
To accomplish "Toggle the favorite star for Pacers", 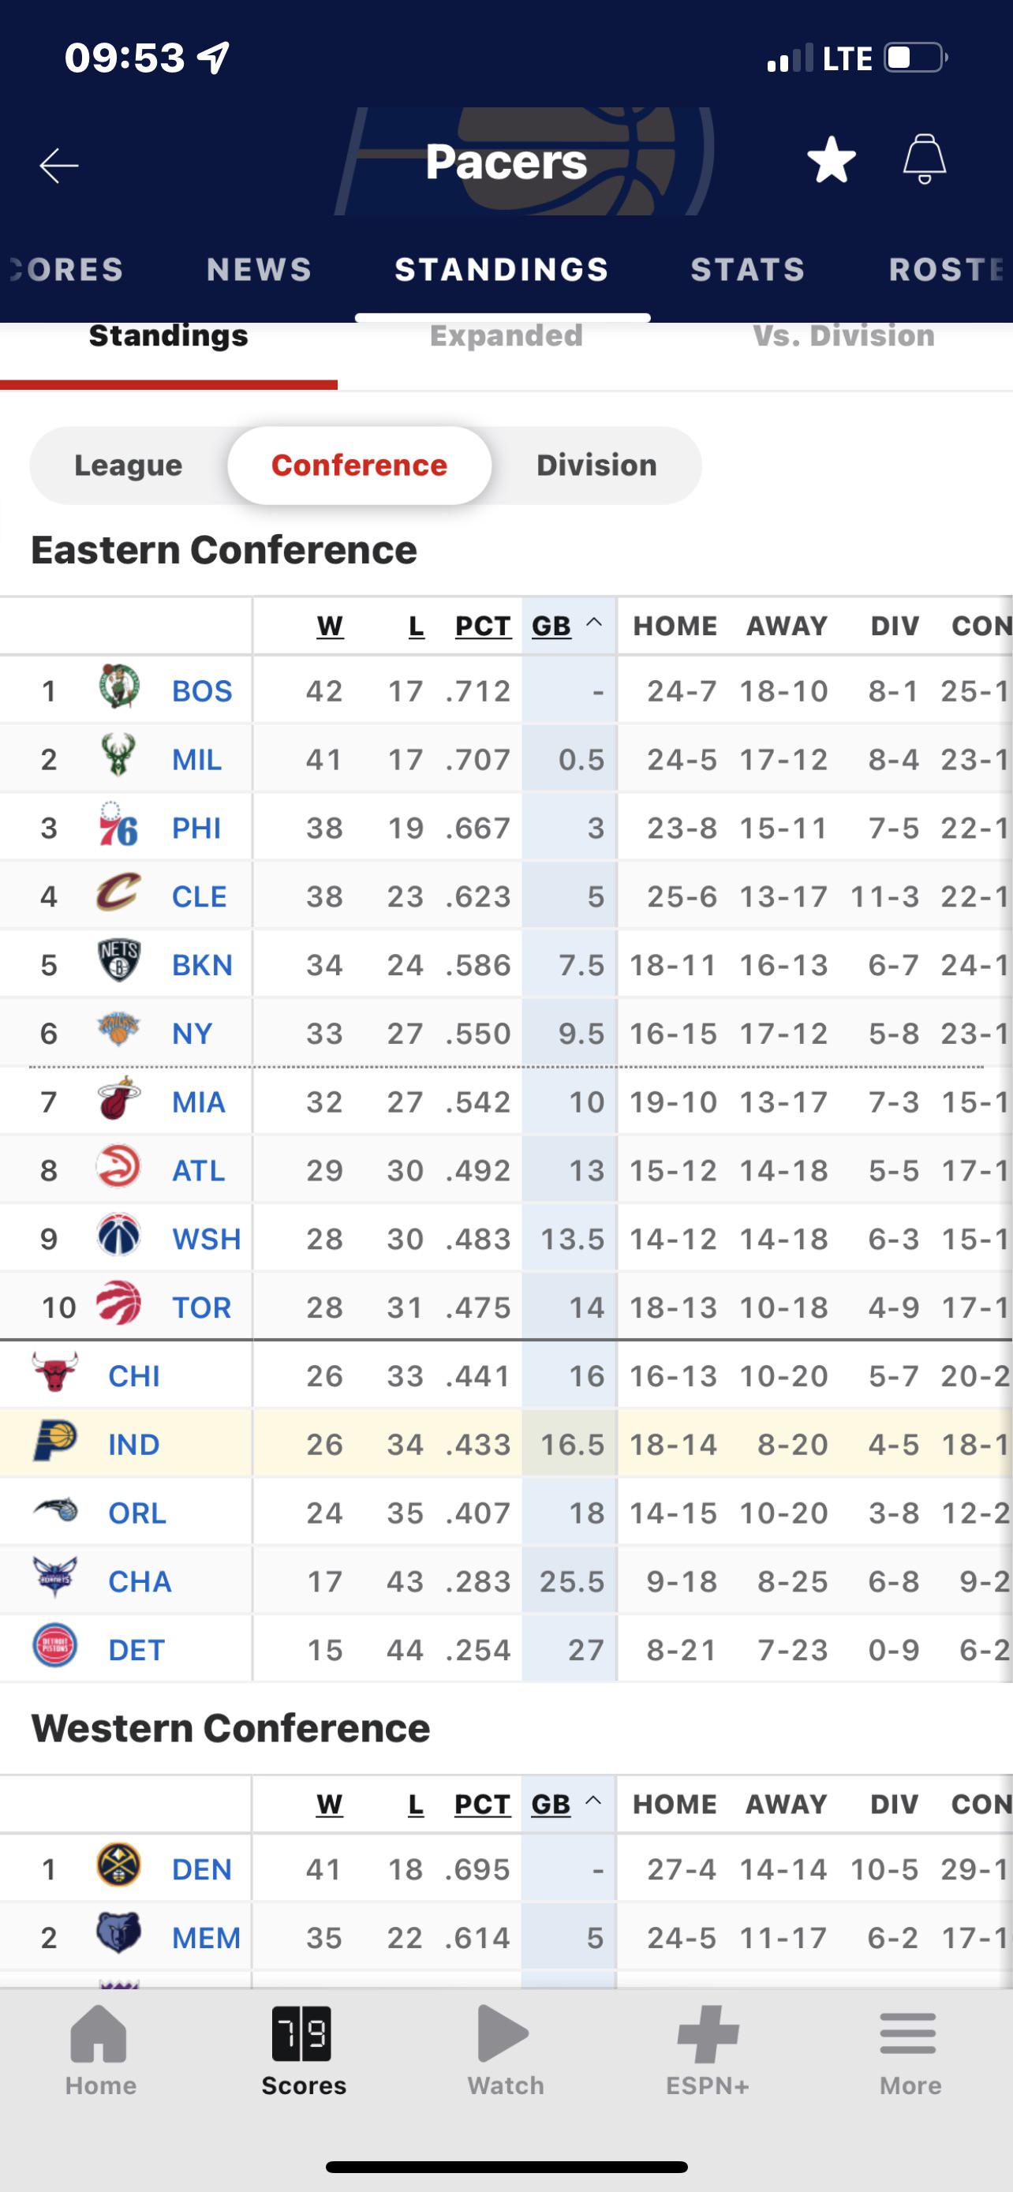I will 831,160.
